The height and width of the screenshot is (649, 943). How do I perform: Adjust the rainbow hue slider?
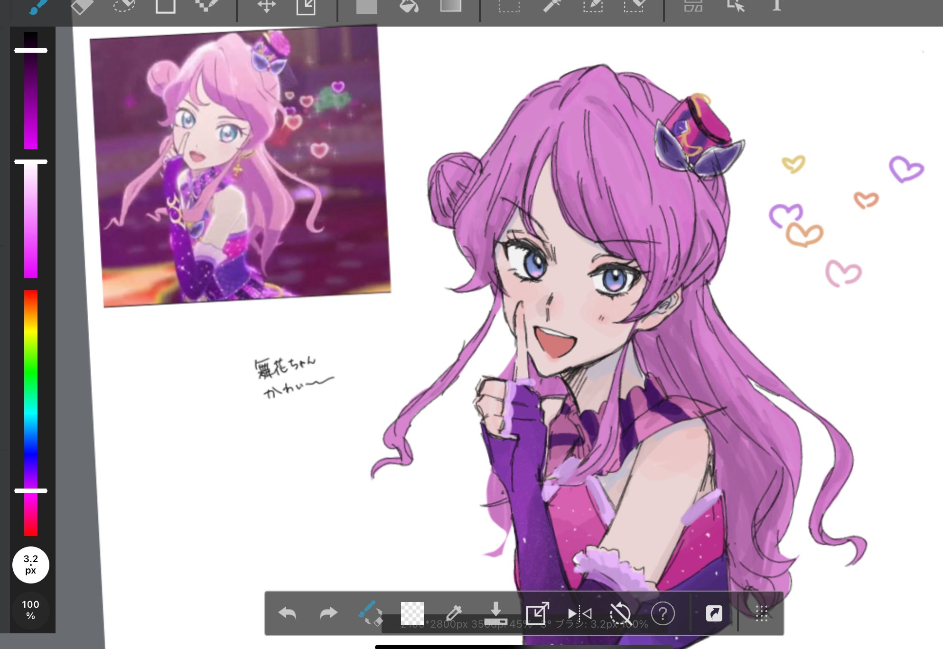pyautogui.click(x=31, y=413)
